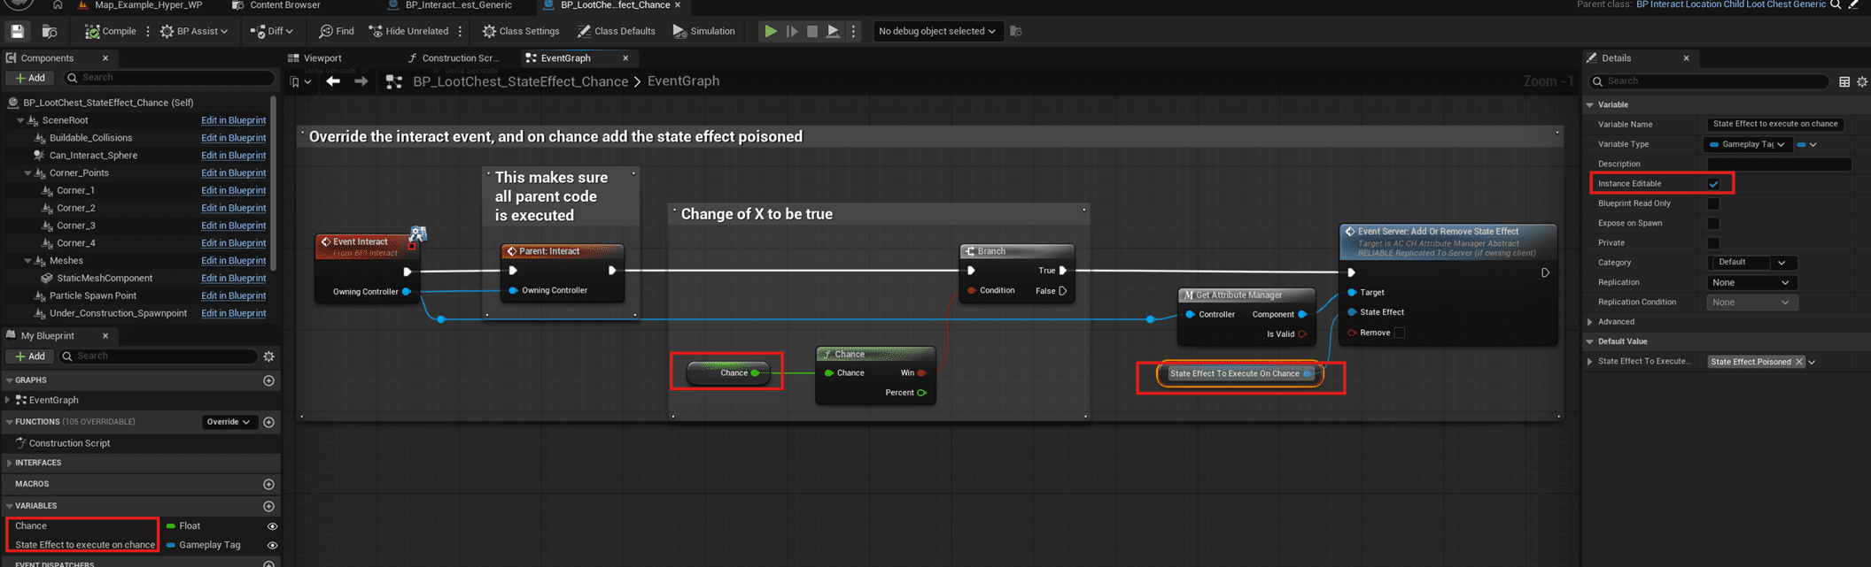Open the Compile options menu dots
The image size is (1871, 567).
pyautogui.click(x=147, y=31)
